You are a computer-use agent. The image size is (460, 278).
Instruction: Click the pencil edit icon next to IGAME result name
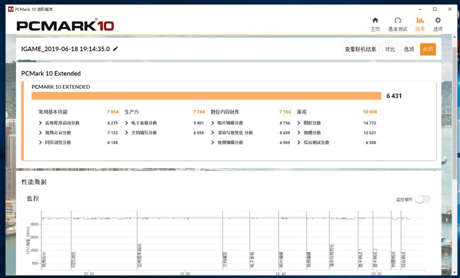[116, 49]
